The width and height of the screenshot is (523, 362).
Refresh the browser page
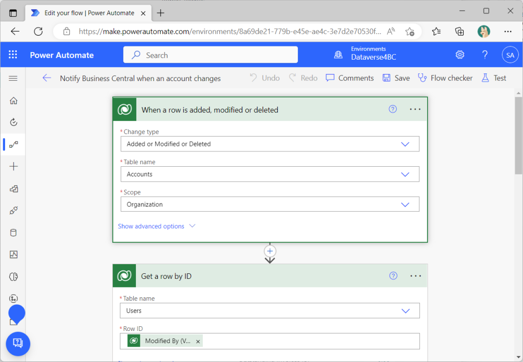[x=38, y=31]
